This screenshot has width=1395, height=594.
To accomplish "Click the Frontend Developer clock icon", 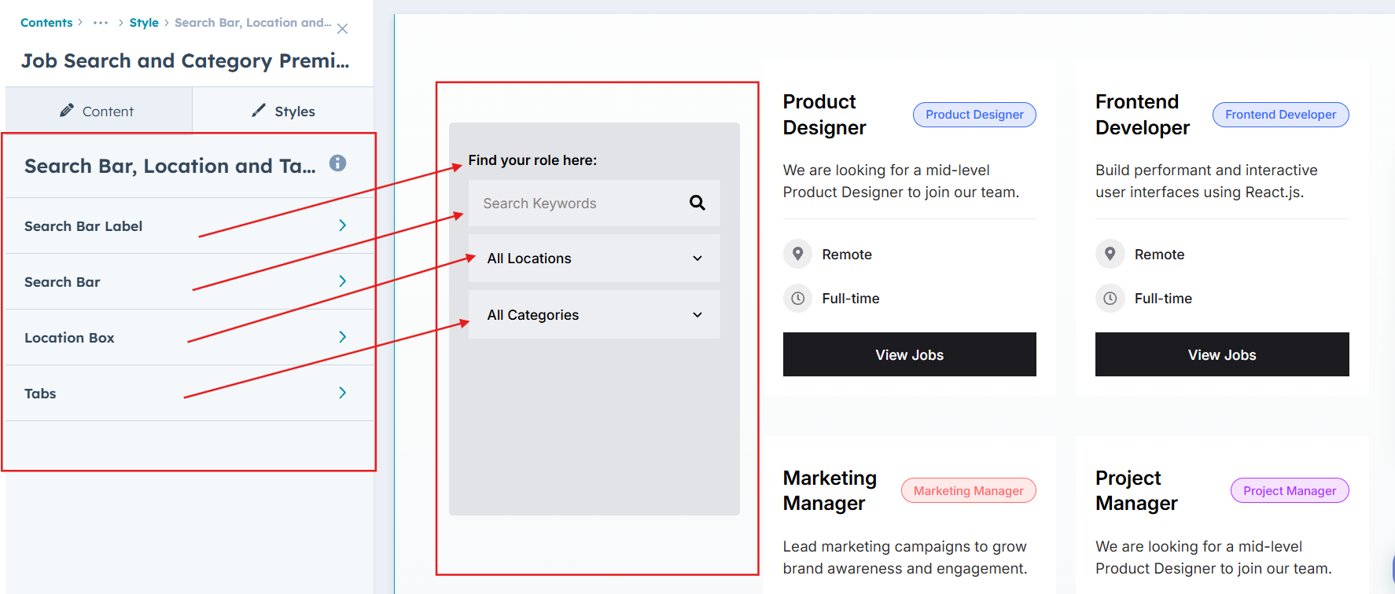I will pyautogui.click(x=1110, y=299).
